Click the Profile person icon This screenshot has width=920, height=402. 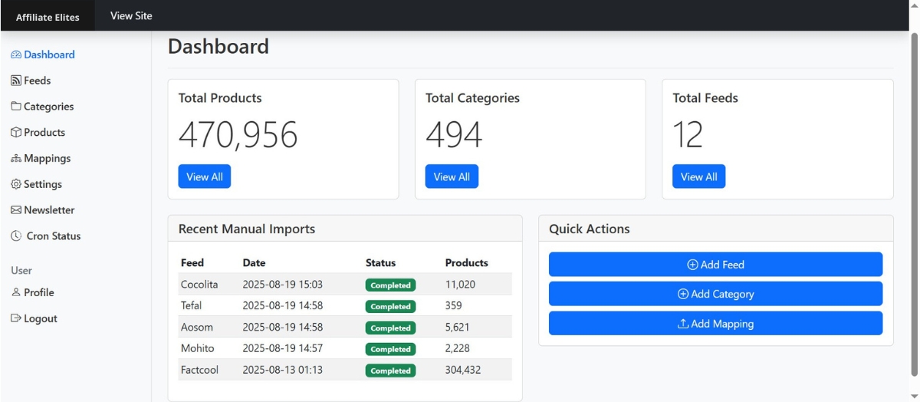click(x=16, y=293)
